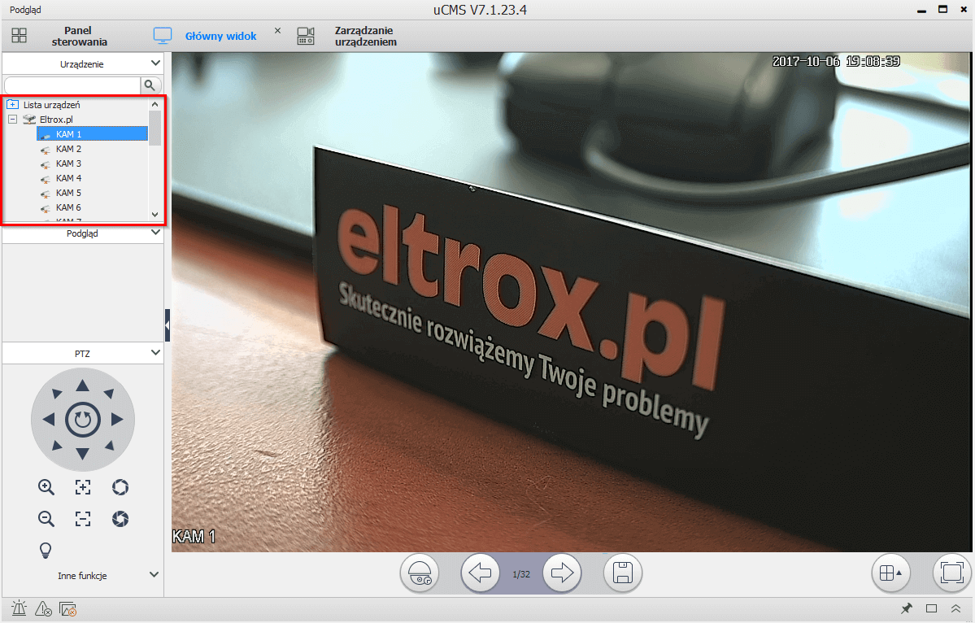
Task: Click the PTZ zoom out magnifier
Action: pyautogui.click(x=46, y=519)
